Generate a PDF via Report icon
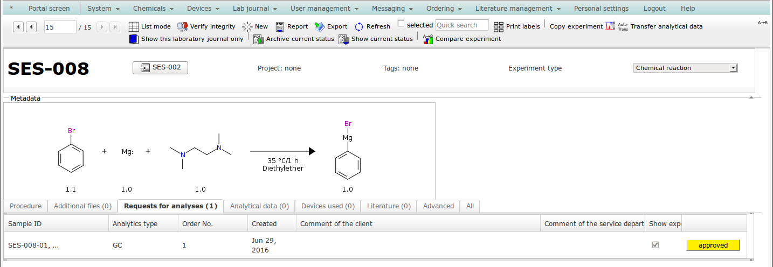This screenshot has width=773, height=267. click(x=280, y=26)
